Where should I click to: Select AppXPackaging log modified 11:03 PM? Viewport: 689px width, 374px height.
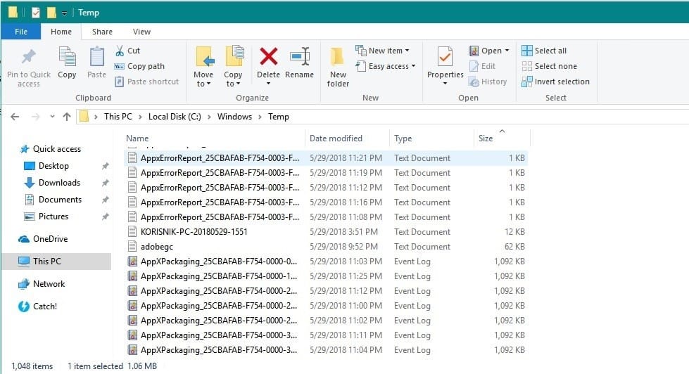click(326, 262)
